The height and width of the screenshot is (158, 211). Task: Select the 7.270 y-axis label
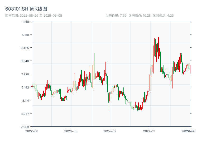pyautogui.click(x=25, y=74)
